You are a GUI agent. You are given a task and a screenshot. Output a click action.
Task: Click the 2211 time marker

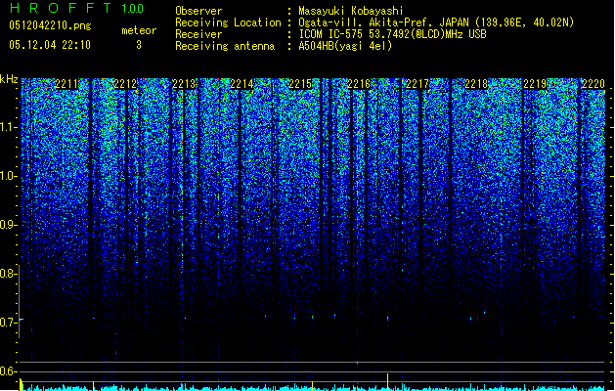coord(66,84)
